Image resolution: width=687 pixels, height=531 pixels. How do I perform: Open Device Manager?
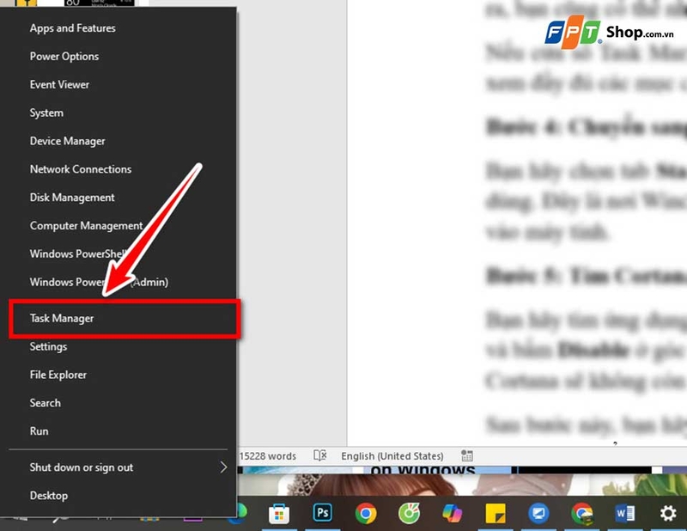pos(119,141)
